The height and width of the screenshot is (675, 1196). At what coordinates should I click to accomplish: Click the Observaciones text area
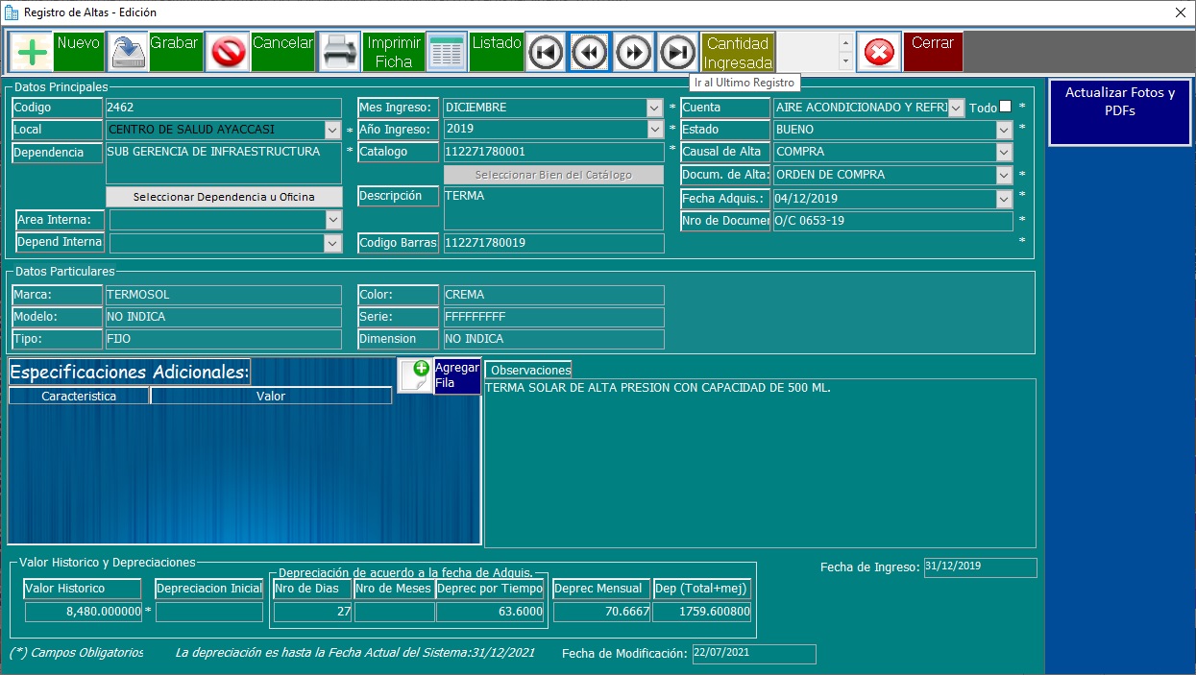pyautogui.click(x=760, y=463)
